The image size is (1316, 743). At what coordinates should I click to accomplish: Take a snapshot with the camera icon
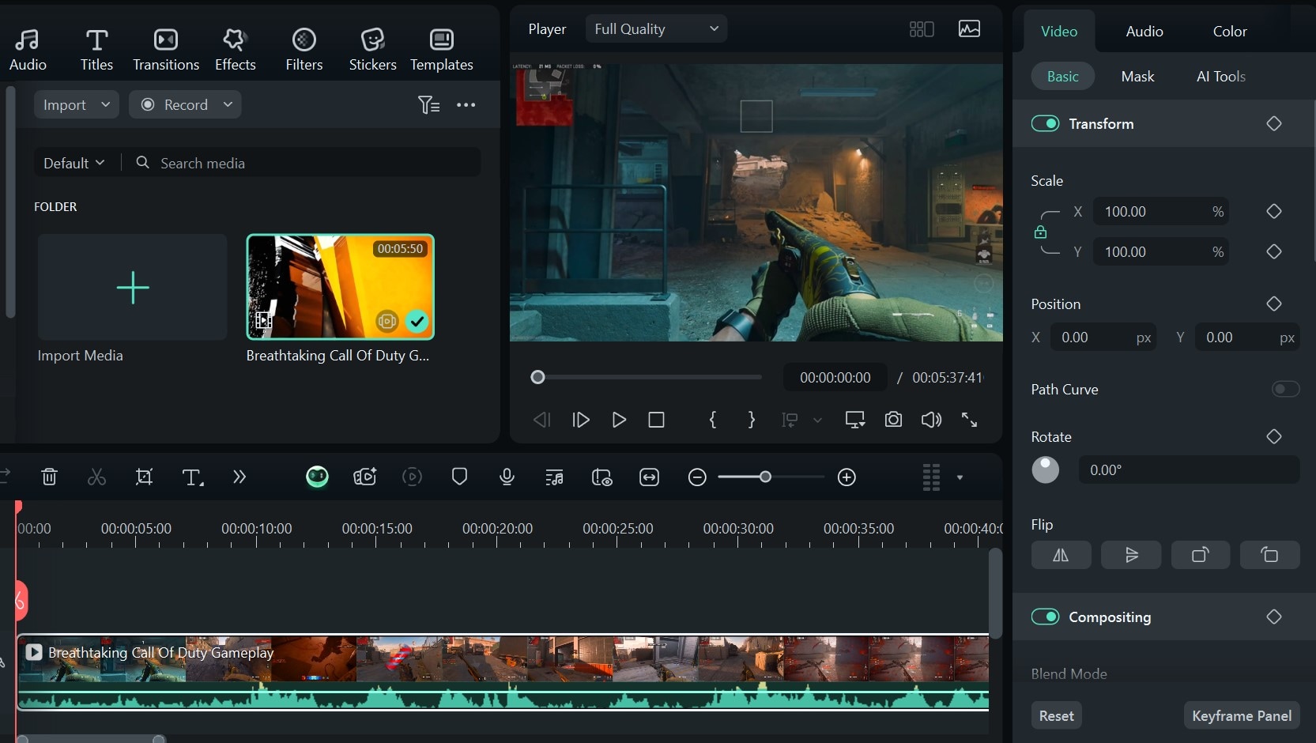(893, 420)
